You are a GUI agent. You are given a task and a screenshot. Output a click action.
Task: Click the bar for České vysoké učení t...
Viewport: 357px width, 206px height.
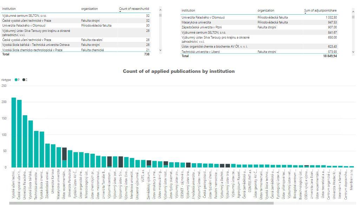(x=19, y=133)
